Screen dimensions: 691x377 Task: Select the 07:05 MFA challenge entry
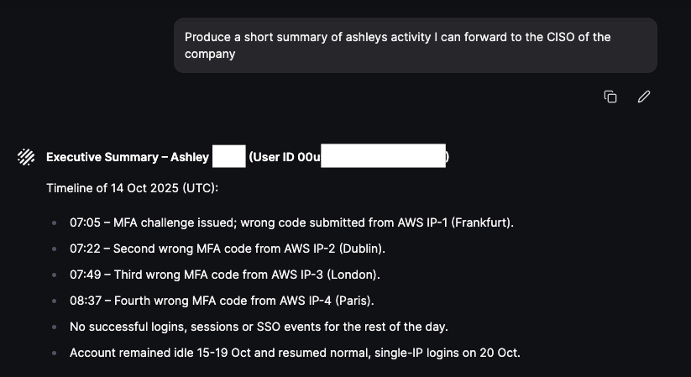(x=291, y=223)
